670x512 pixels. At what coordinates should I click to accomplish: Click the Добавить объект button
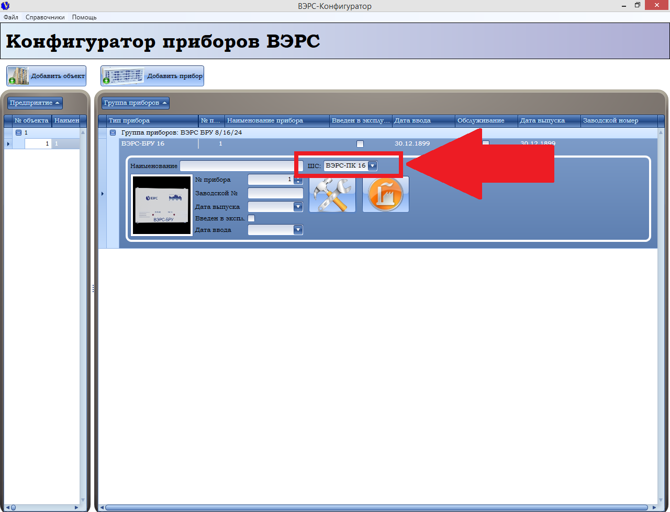pyautogui.click(x=46, y=76)
